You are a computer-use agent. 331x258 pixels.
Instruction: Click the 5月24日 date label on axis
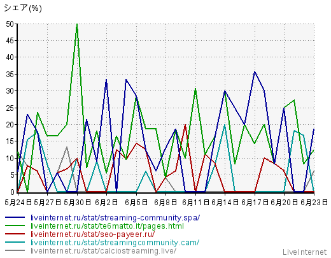pyautogui.click(x=18, y=203)
